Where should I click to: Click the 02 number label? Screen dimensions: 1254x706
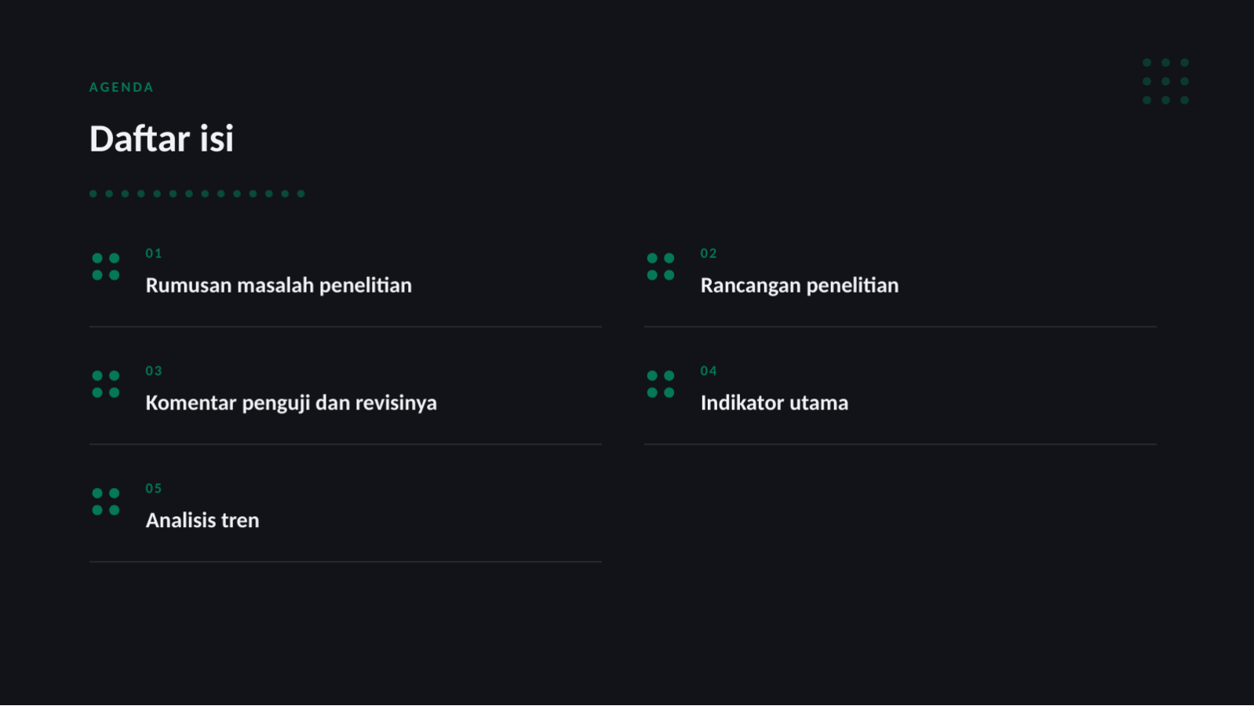pos(709,253)
